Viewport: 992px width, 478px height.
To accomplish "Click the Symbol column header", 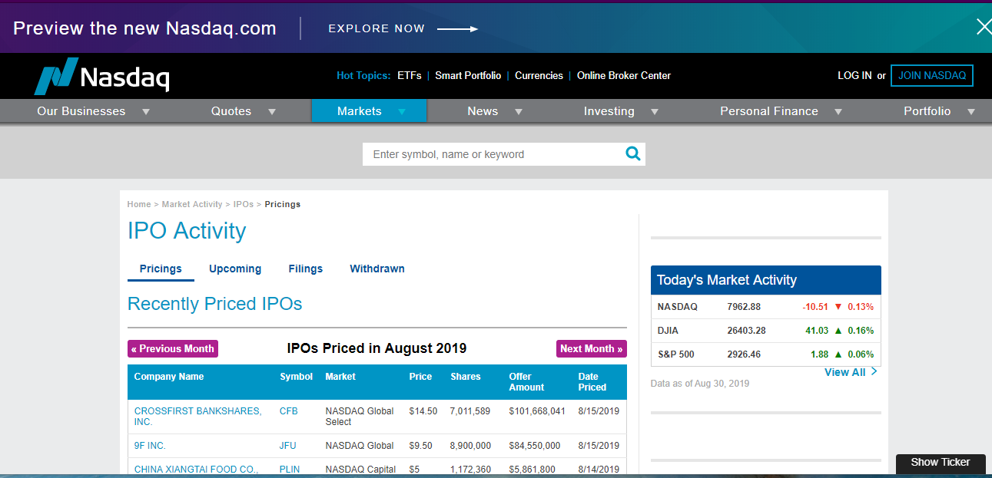I will tap(297, 377).
